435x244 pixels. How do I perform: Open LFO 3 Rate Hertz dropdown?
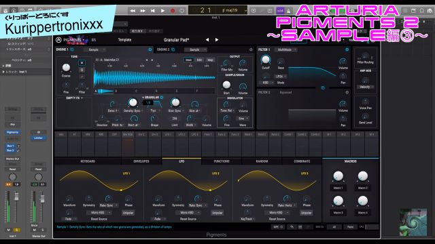[x=287, y=205]
